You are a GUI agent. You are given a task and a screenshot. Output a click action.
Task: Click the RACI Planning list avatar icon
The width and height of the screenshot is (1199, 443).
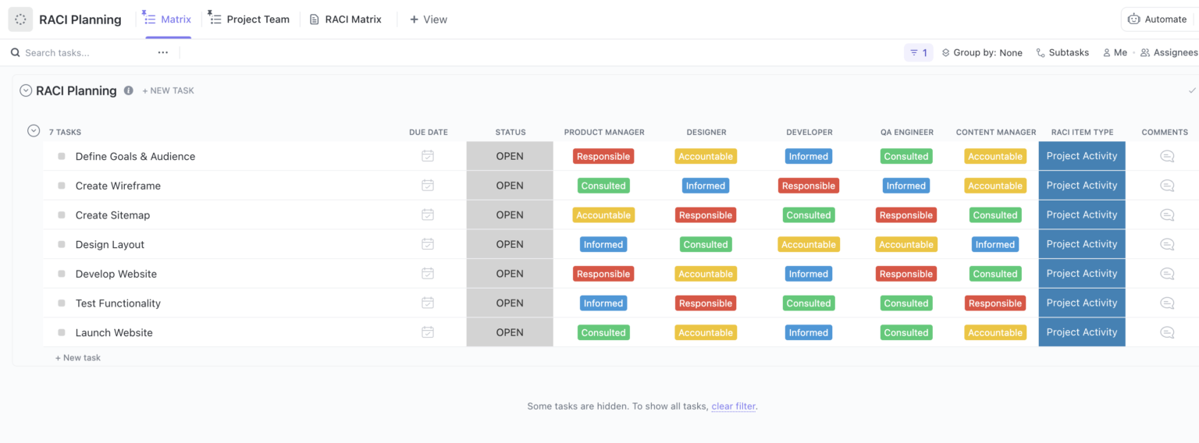pos(20,19)
